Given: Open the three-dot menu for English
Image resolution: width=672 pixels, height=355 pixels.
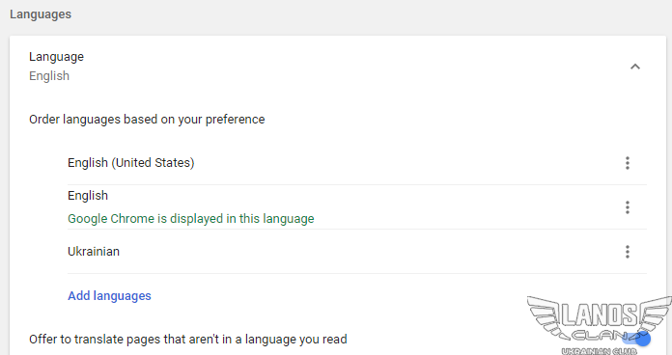Looking at the screenshot, I should (x=628, y=207).
